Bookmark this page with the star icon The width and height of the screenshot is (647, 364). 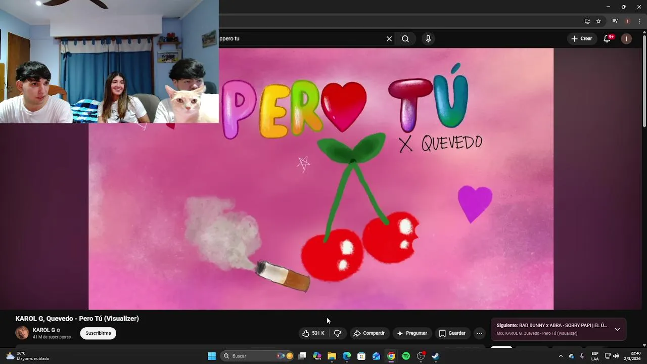[x=598, y=21]
